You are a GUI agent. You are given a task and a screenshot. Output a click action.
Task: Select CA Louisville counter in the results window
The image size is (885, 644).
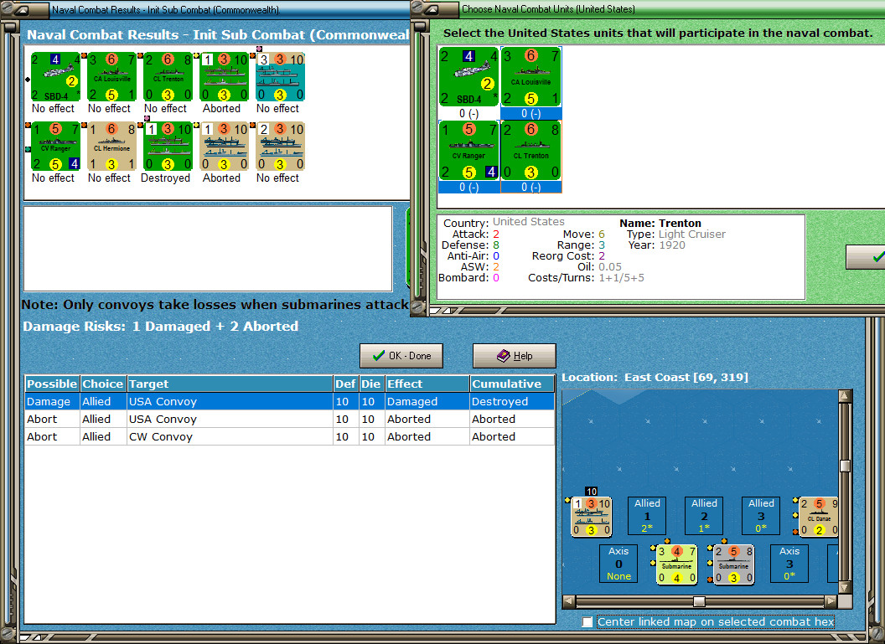(111, 77)
